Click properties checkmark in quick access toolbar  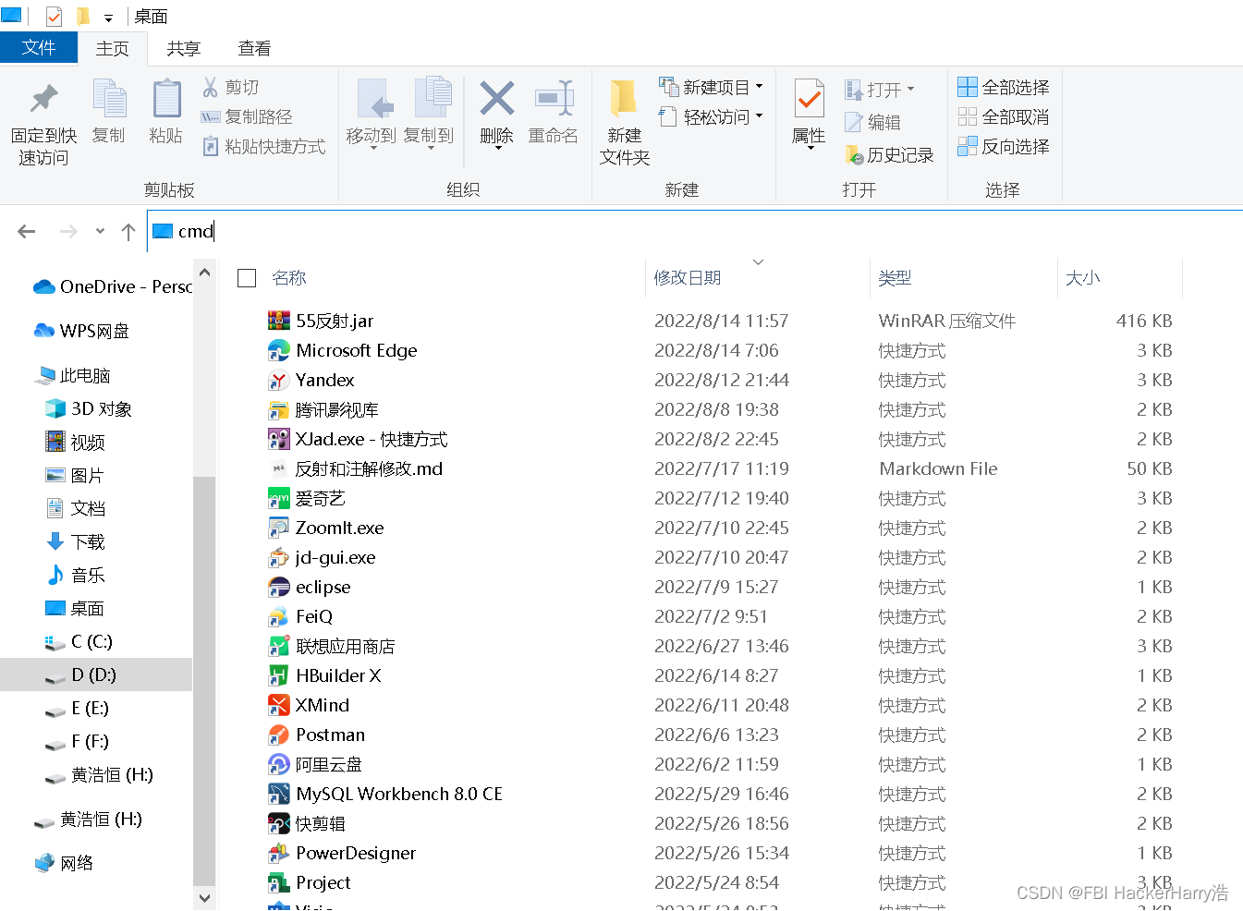[x=54, y=17]
